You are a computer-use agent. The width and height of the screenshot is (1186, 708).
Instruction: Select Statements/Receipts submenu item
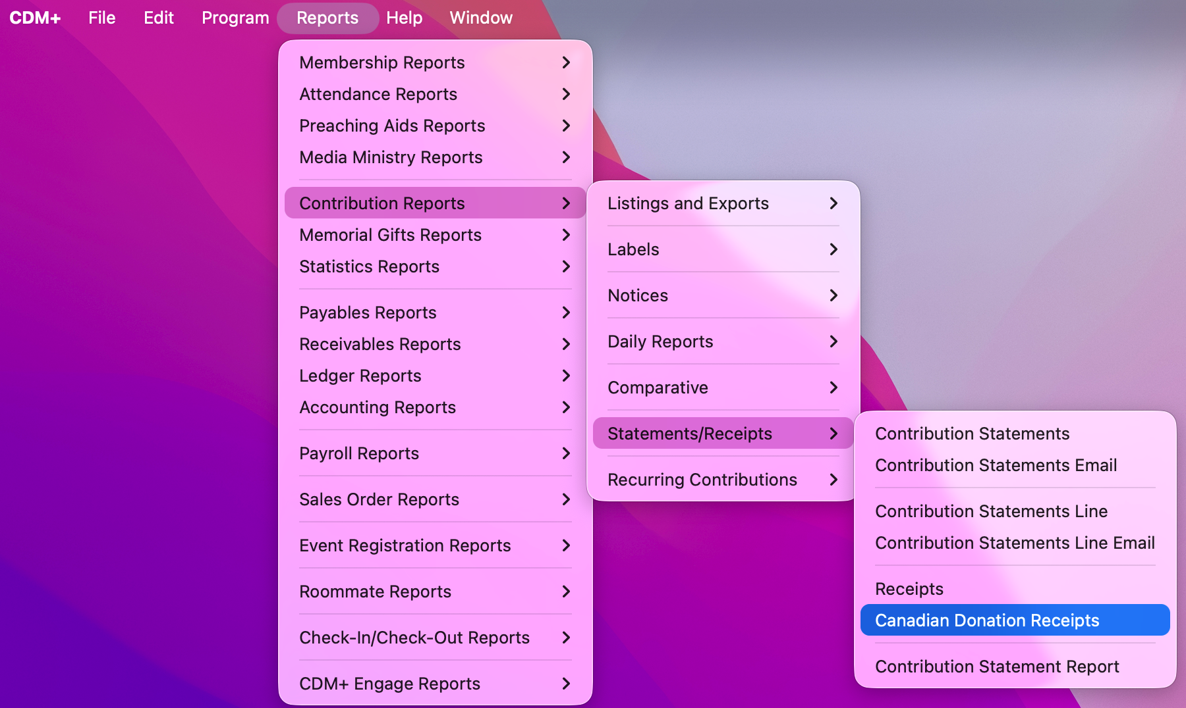[723, 434]
